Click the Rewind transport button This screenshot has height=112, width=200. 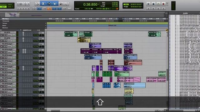(153, 9)
